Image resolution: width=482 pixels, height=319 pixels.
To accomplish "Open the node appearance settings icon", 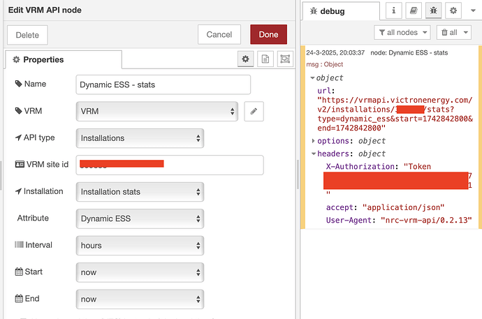I will pos(284,59).
